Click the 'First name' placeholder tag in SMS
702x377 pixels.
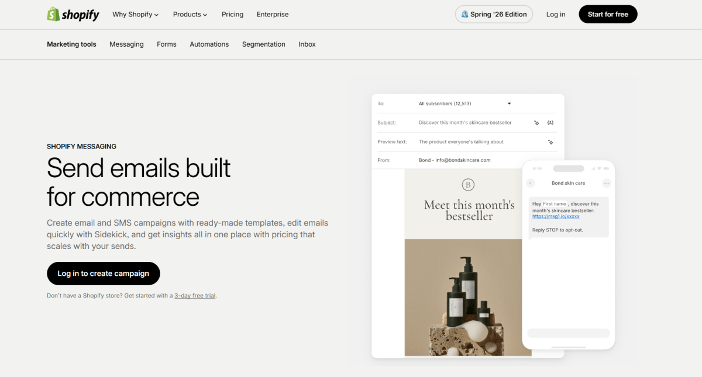pos(555,204)
